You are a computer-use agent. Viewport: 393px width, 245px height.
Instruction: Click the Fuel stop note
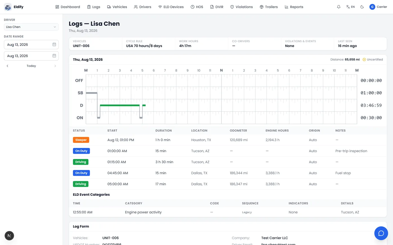pos(343,173)
